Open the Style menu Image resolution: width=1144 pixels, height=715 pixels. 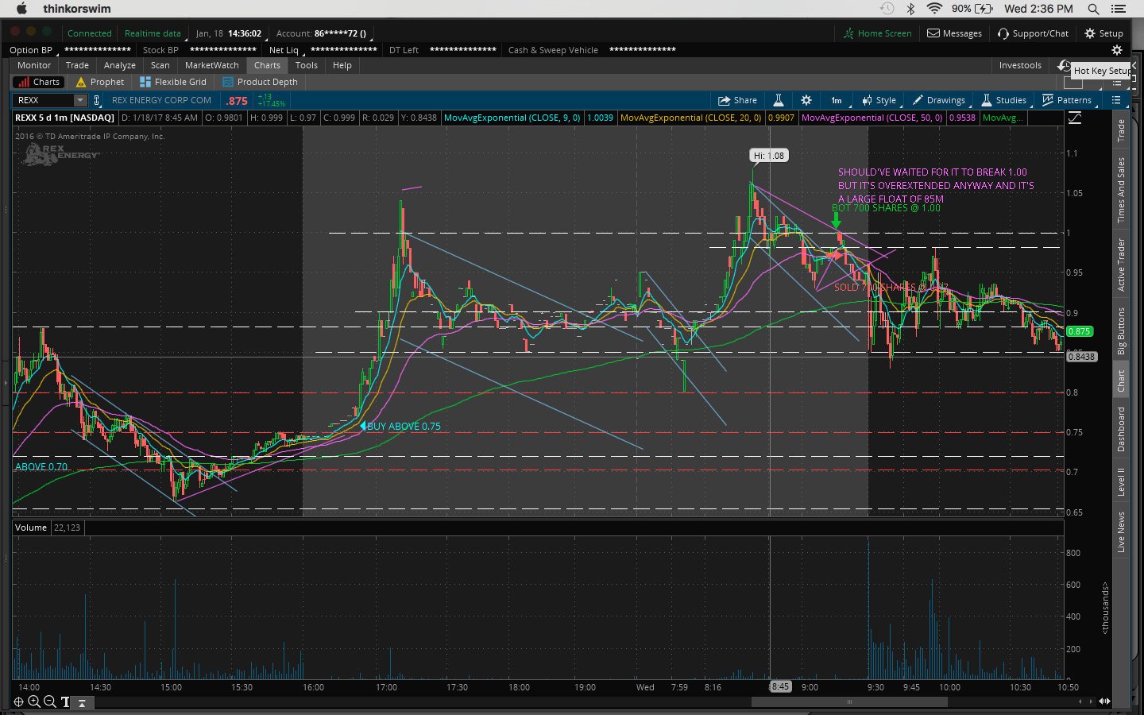pyautogui.click(x=879, y=100)
